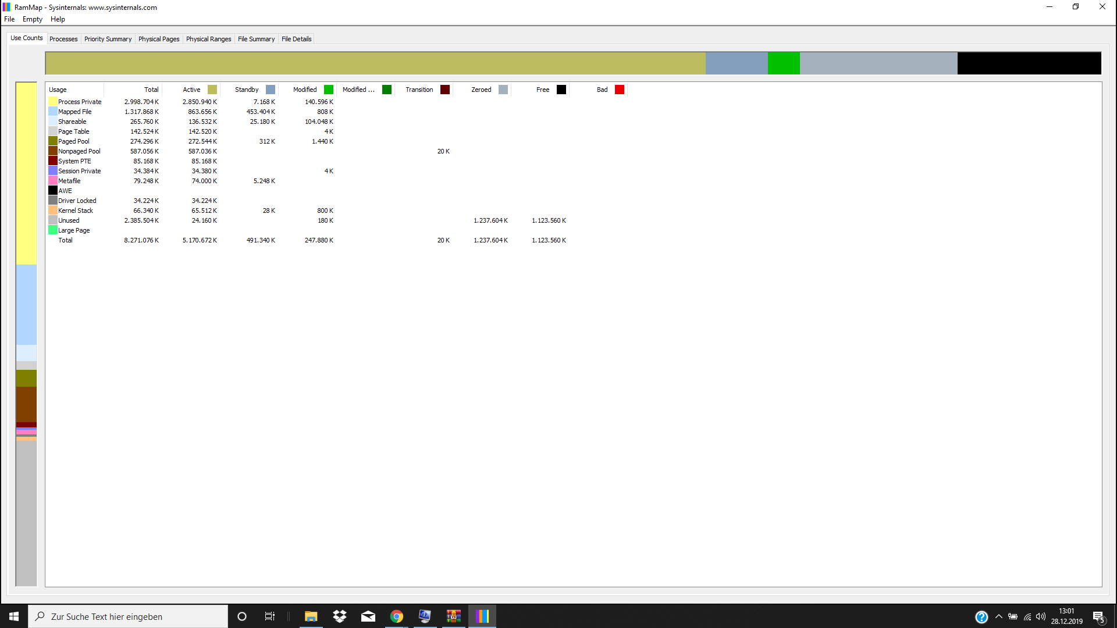This screenshot has height=628, width=1117.
Task: Click the Mail envelope taskbar icon
Action: (368, 616)
